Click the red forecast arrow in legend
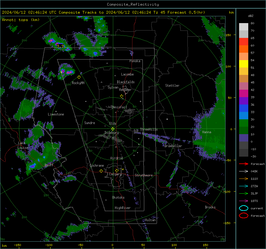 244,164
